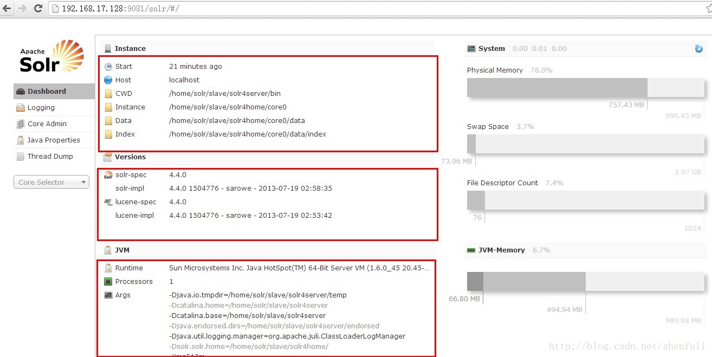Select the arg '-Dsolr.solr.home=/home/solr/slave/solr4home/'
Image resolution: width=712 pixels, height=357 pixels.
[x=249, y=346]
